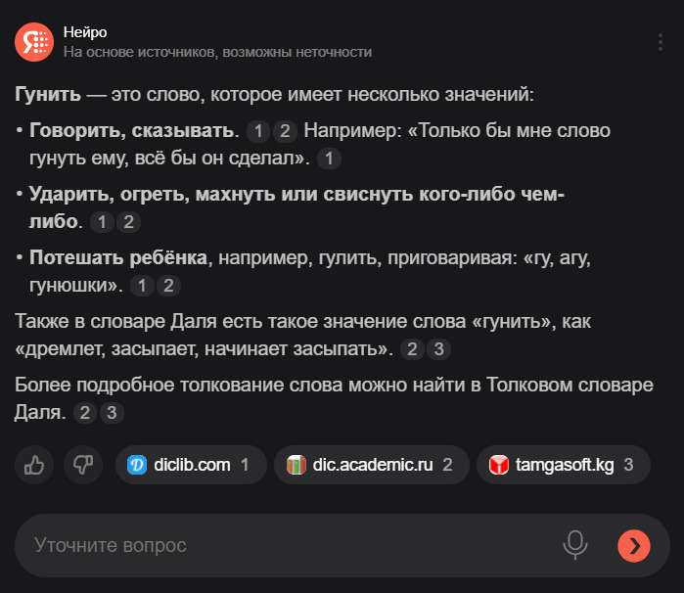This screenshot has height=593, width=684.
Task: Click the diclib.com favicon icon
Action: [x=137, y=465]
